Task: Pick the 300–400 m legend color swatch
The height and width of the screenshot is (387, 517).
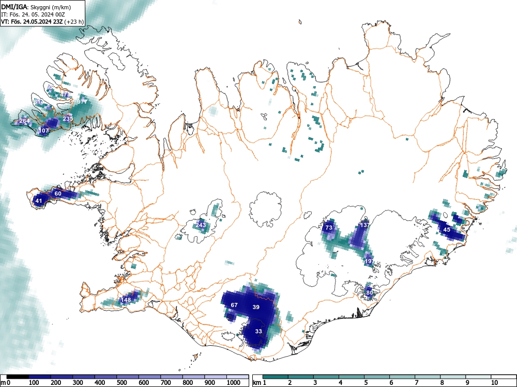Action: click(x=84, y=377)
